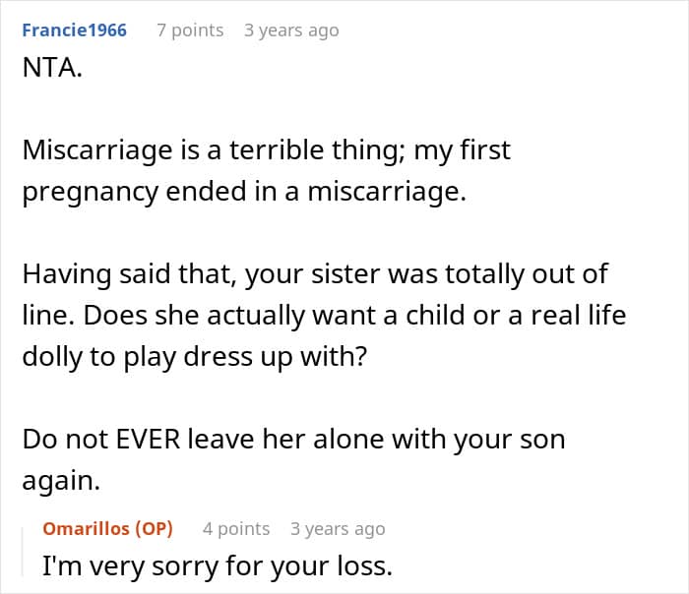
Task: Click the "Miscarriage is a terrible thing" line
Action: [212, 151]
